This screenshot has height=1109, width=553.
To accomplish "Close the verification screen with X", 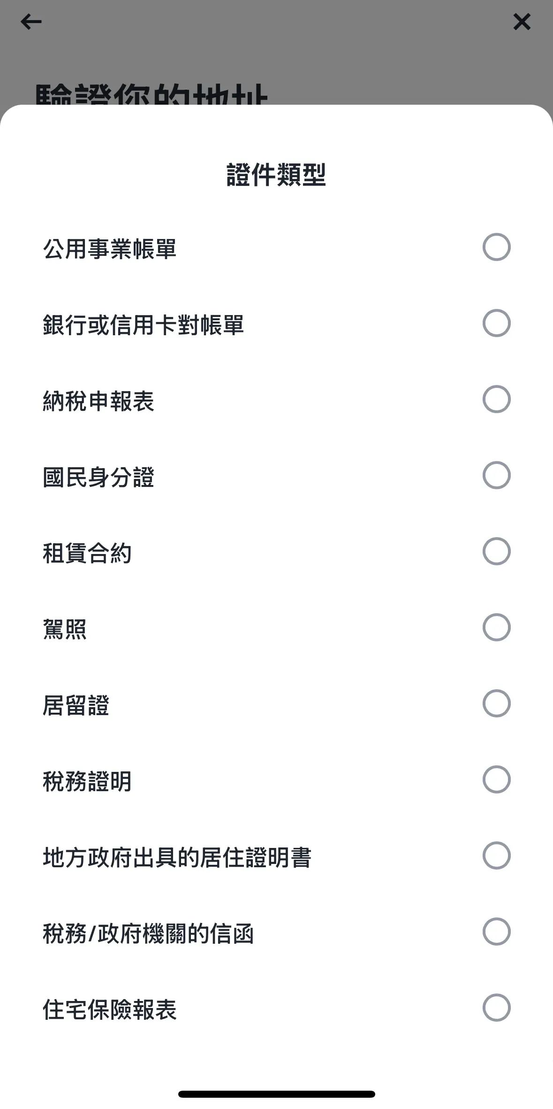I will point(522,22).
